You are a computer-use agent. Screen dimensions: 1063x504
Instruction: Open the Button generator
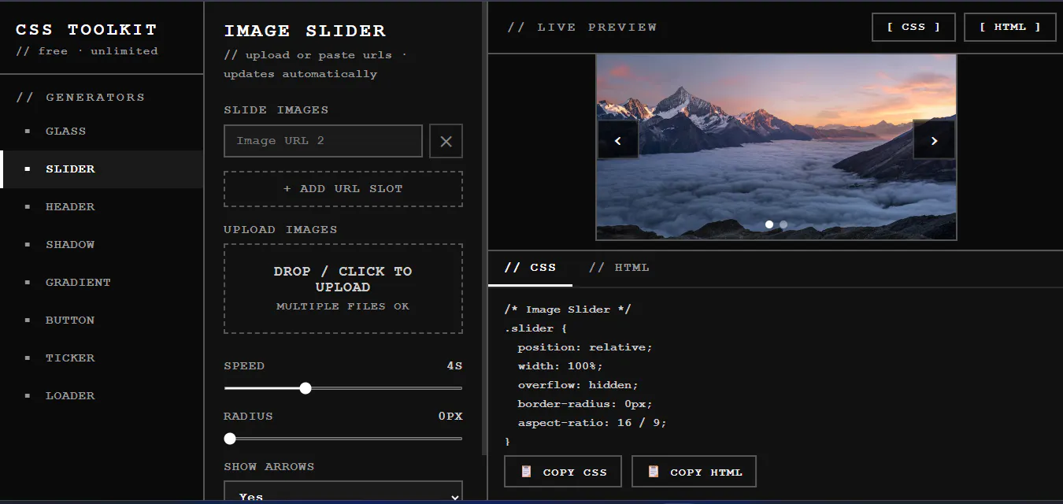point(102,321)
